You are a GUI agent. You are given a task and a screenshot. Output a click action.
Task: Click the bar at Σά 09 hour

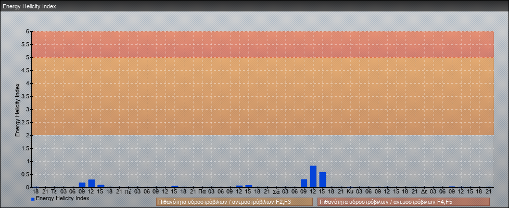[x=304, y=184]
